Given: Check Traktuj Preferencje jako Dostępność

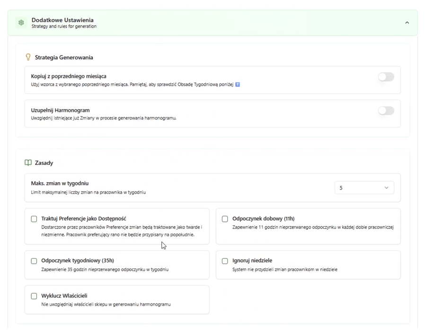Looking at the screenshot, I should click(34, 219).
